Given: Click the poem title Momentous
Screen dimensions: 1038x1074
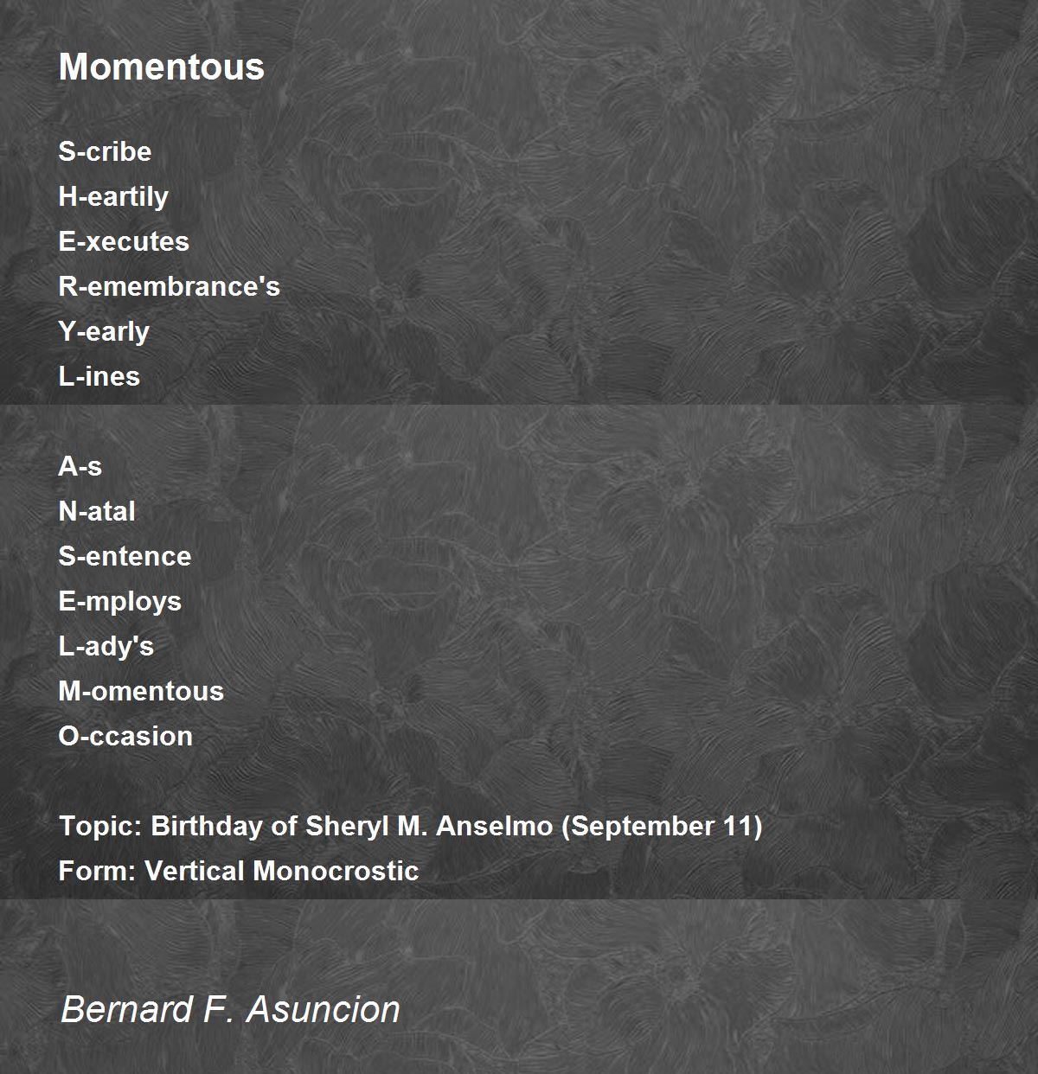Looking at the screenshot, I should pos(161,67).
